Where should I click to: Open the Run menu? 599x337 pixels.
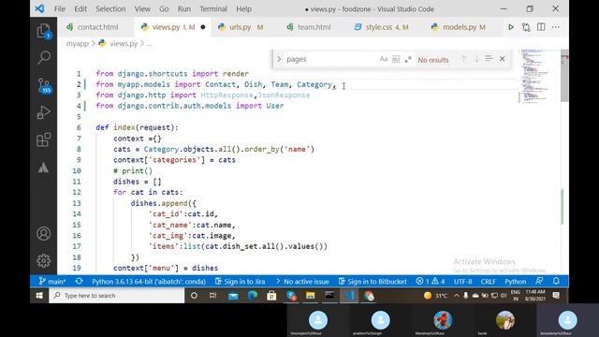pos(184,8)
